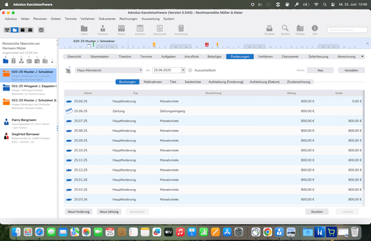Open the Auswertung menu
The height and width of the screenshot is (241, 371).
pos(151,19)
